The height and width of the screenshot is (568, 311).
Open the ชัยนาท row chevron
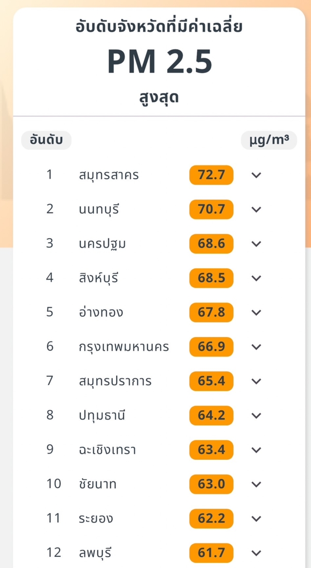(x=257, y=484)
